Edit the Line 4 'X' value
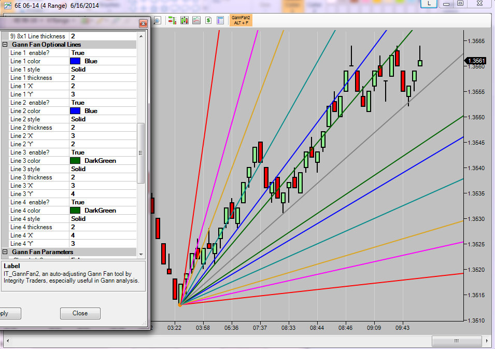This screenshot has height=349, width=495. (103, 235)
